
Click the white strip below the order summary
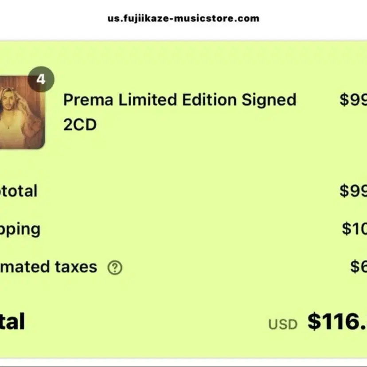pyautogui.click(x=183, y=363)
